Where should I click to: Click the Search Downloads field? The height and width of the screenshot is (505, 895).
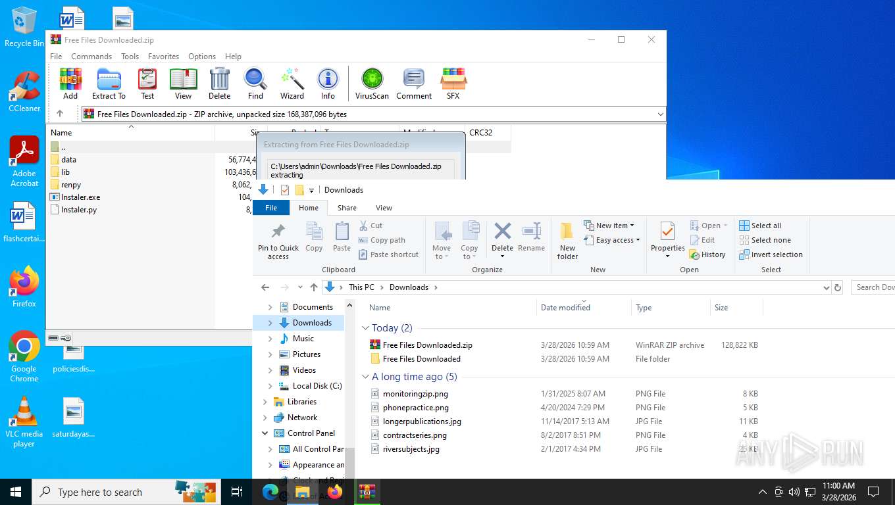click(x=873, y=287)
